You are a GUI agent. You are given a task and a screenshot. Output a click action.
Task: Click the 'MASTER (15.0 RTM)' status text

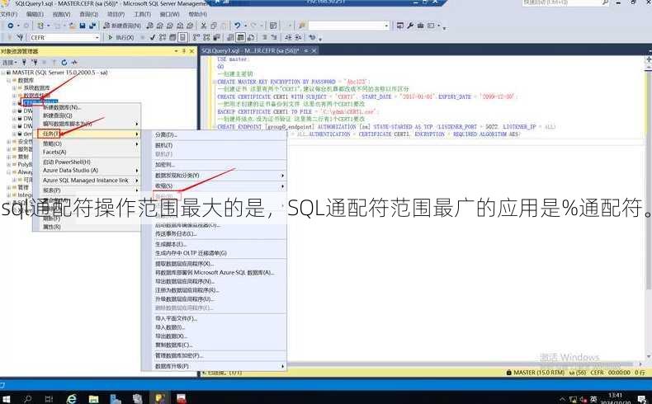pyautogui.click(x=539, y=373)
